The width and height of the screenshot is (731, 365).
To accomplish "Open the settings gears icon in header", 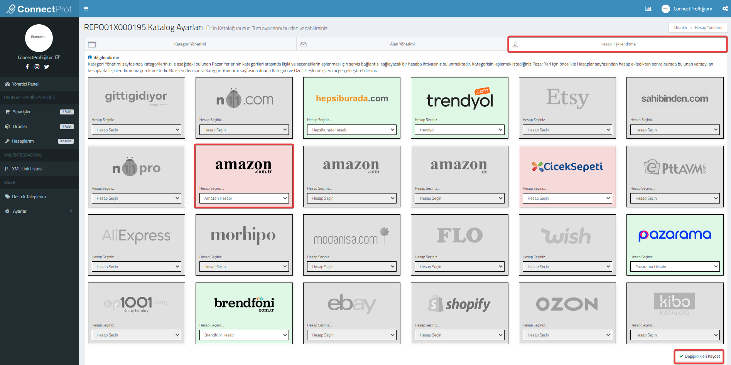I will click(x=725, y=8).
